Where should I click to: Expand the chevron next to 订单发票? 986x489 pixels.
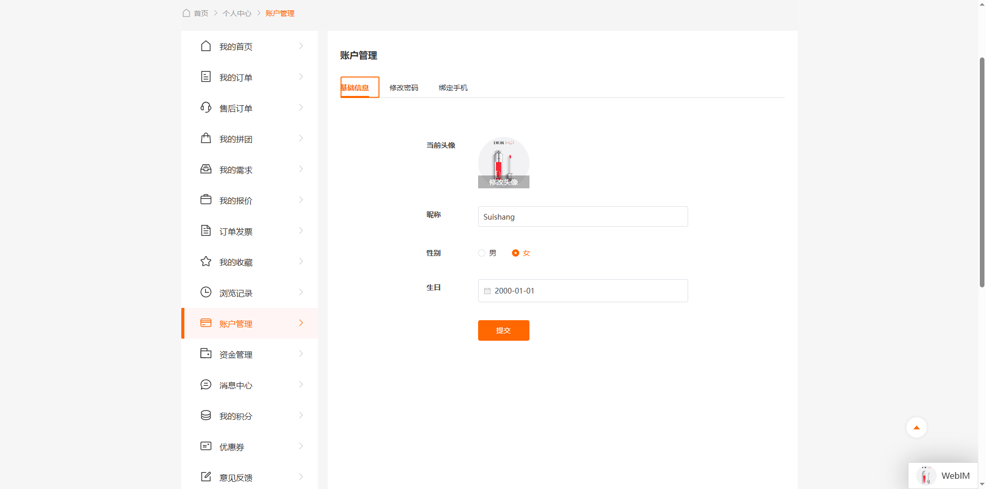click(301, 231)
